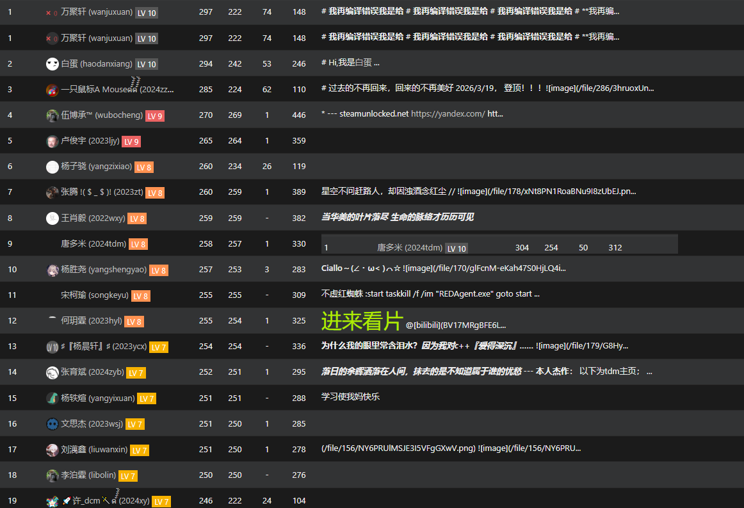Click 伍博承 (wubocheng) avatar picture
Viewport: 744px width, 508px height.
click(53, 115)
